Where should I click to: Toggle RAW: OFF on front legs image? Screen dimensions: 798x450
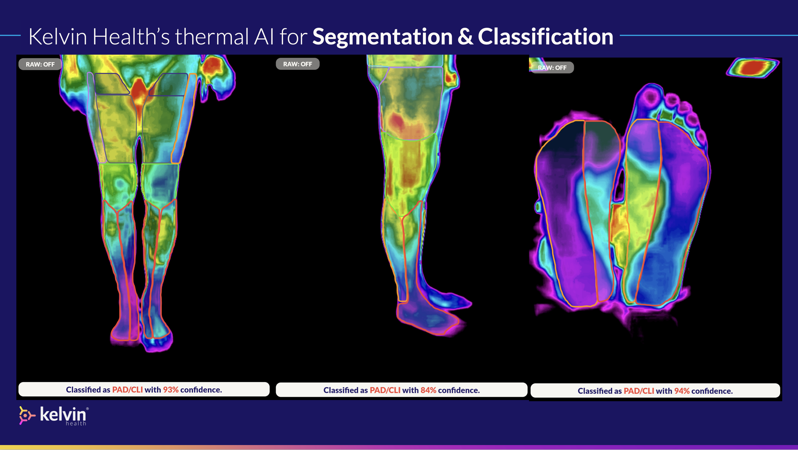(40, 64)
